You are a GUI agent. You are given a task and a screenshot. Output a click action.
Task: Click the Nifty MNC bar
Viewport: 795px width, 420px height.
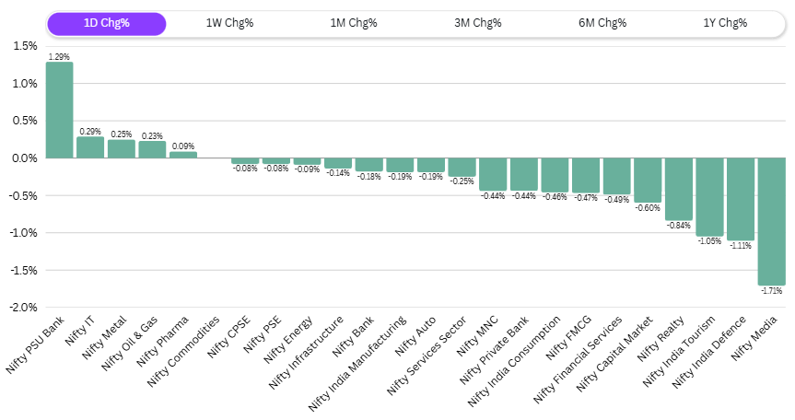492,174
